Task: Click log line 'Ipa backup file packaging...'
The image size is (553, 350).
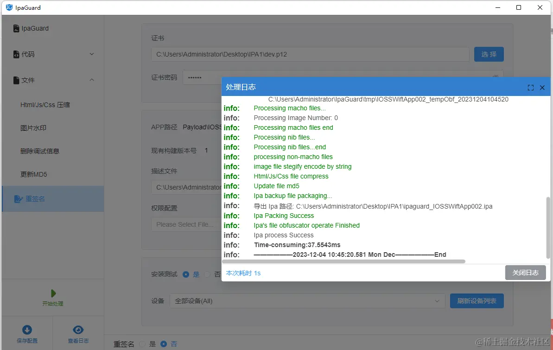Action: coord(293,196)
